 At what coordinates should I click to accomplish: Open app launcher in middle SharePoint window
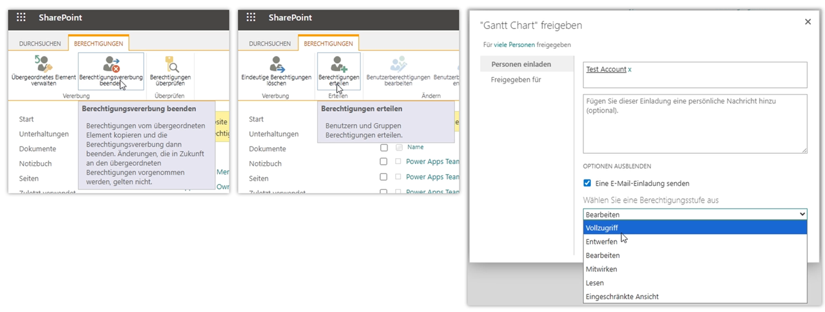tap(251, 18)
